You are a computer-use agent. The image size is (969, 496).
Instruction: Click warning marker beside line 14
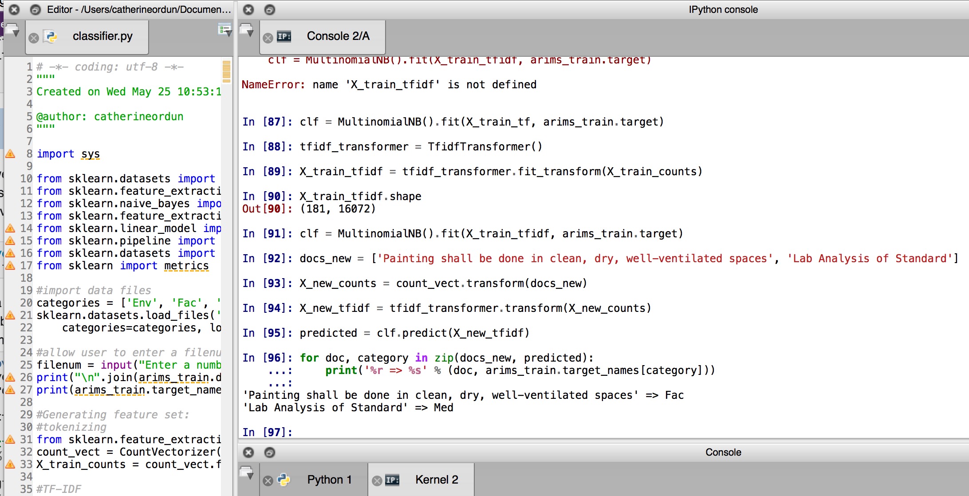10,228
